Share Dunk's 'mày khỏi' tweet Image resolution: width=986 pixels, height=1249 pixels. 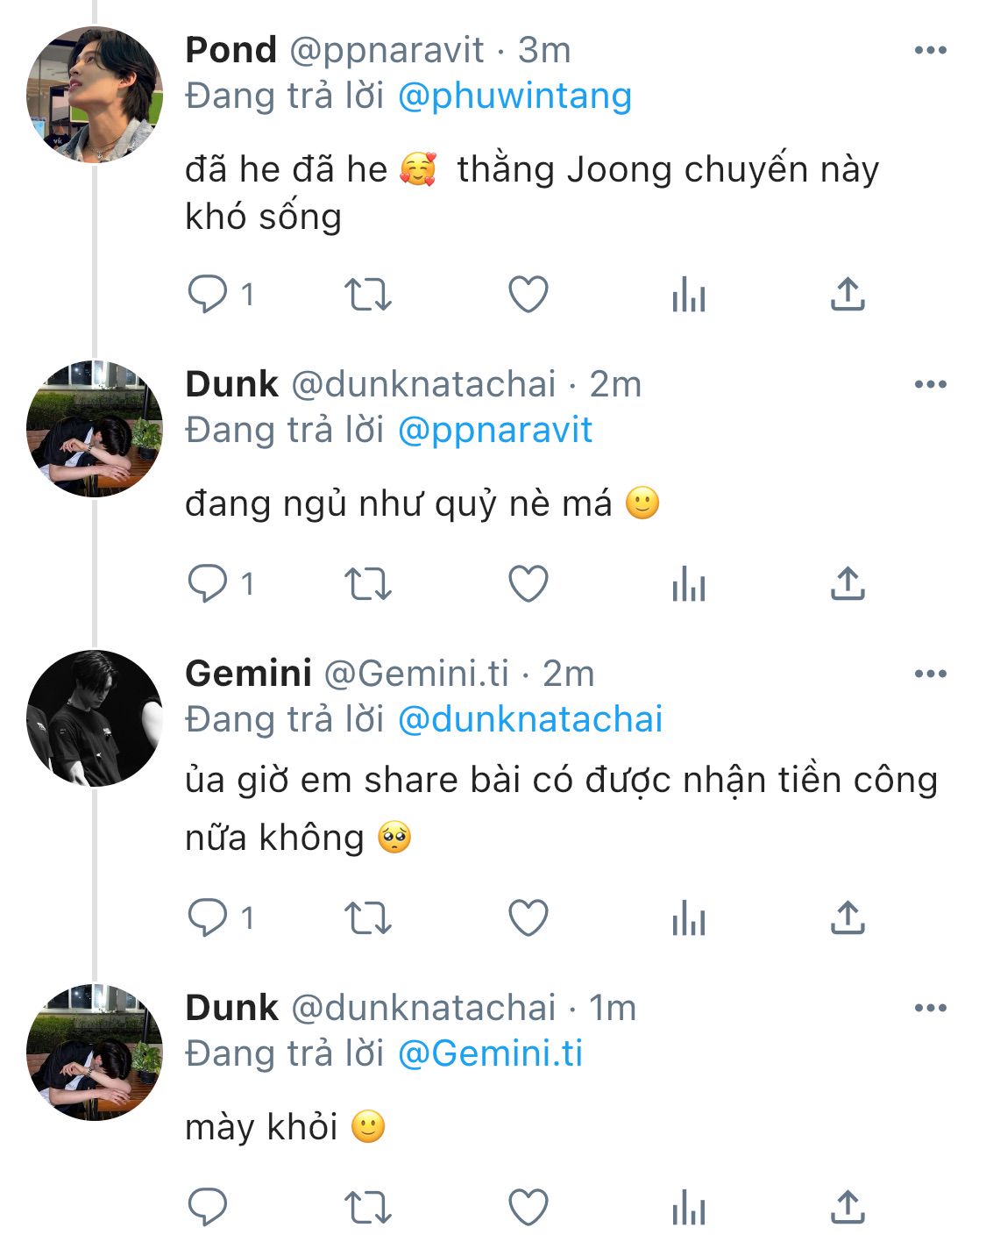[848, 1208]
